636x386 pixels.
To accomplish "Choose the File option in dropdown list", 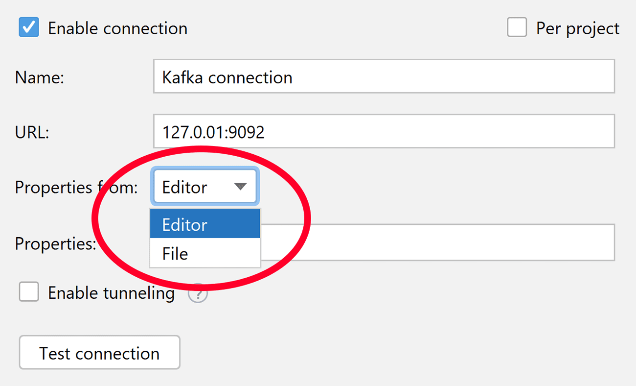I will point(205,253).
